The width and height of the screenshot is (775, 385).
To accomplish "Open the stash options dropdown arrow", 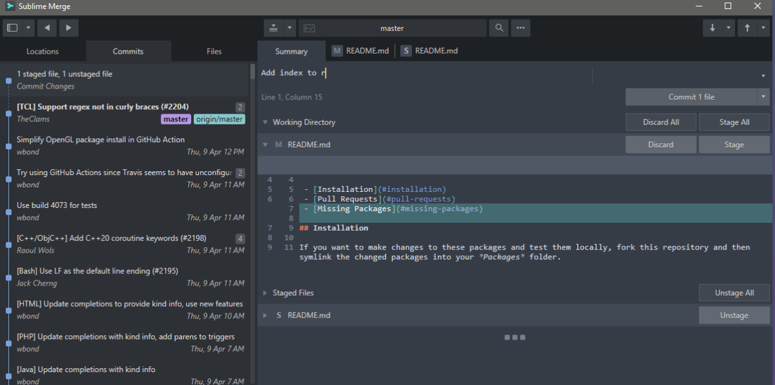I will pos(289,28).
